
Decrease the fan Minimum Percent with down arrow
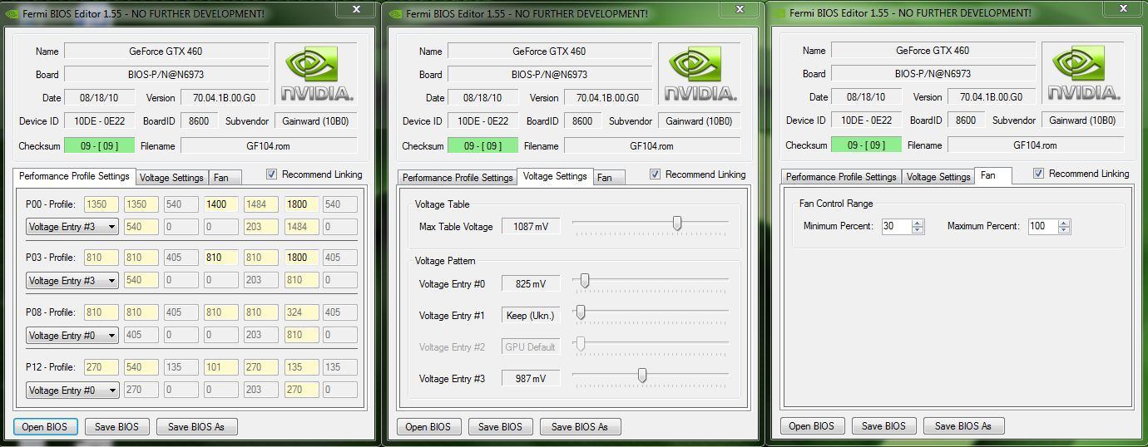click(918, 230)
